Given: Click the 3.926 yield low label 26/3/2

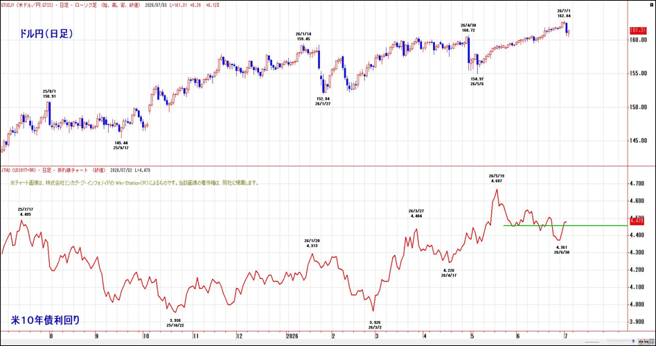Looking at the screenshot, I should point(375,325).
